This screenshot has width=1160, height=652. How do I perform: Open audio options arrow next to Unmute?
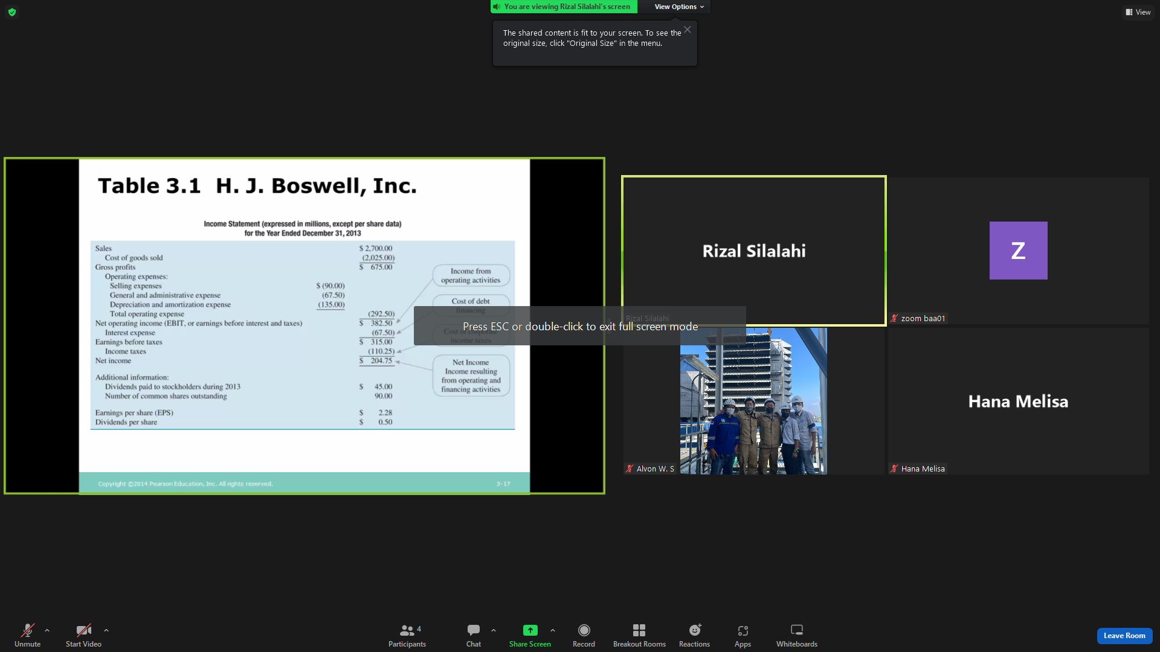click(47, 630)
